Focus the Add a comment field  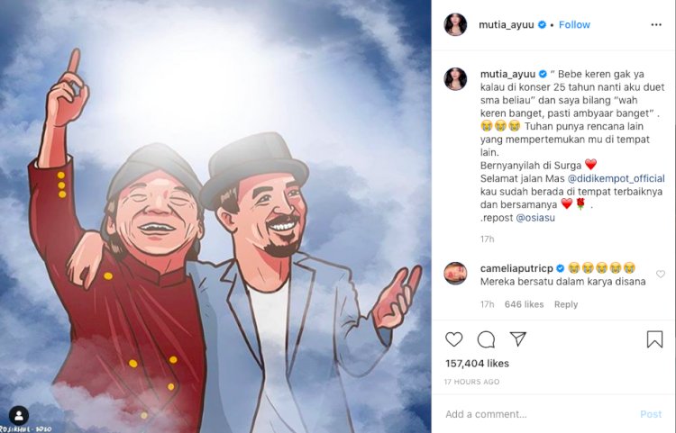pos(539,414)
